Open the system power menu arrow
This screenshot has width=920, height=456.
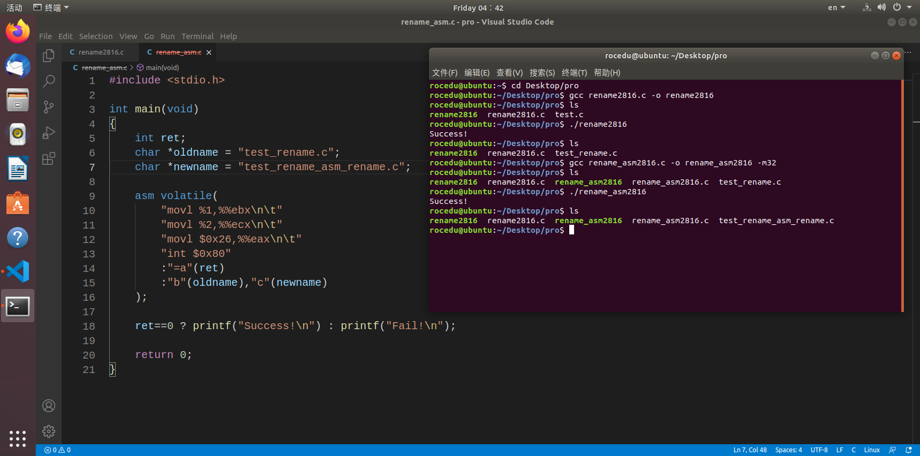[909, 7]
